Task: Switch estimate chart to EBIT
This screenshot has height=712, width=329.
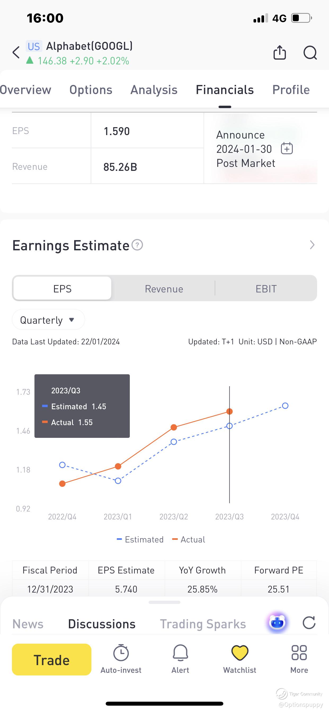Action: 266,289
